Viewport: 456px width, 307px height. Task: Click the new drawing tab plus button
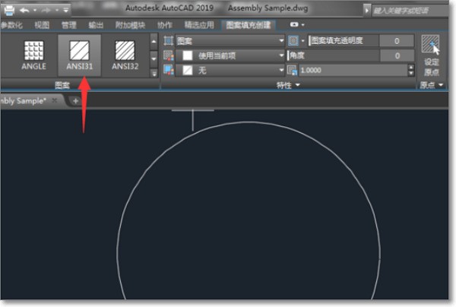75,101
